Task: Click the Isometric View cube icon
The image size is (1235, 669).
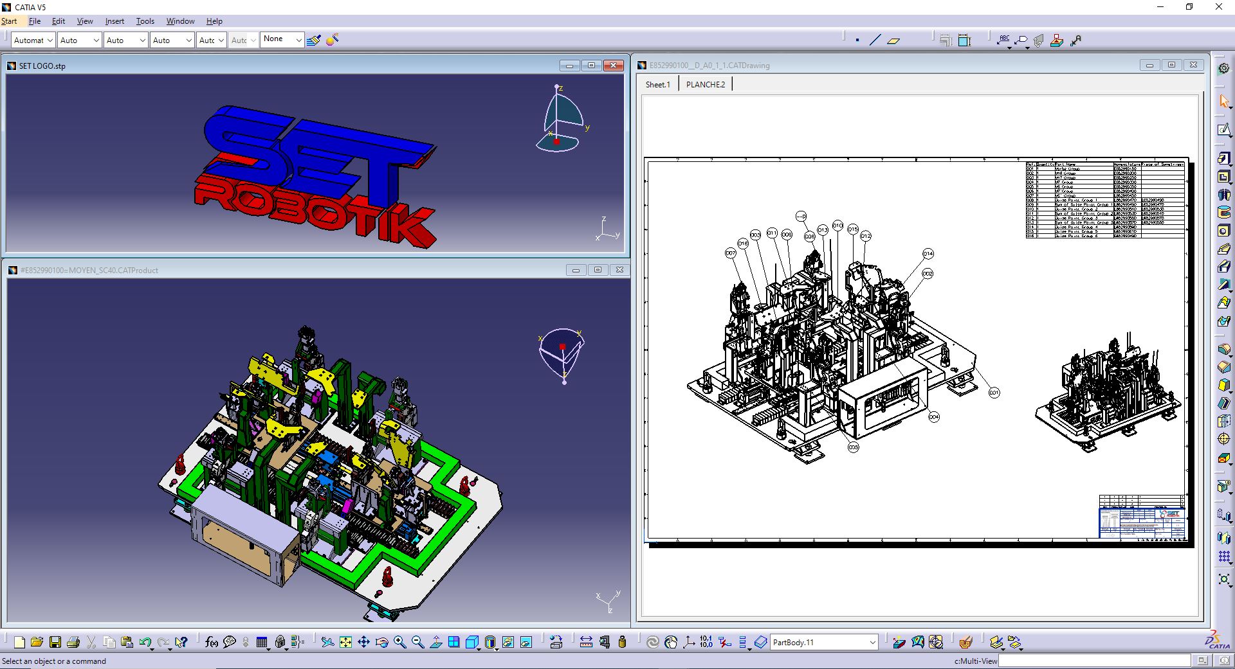Action: tap(471, 642)
